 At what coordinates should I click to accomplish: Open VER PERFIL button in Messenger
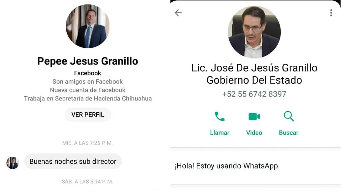point(88,115)
